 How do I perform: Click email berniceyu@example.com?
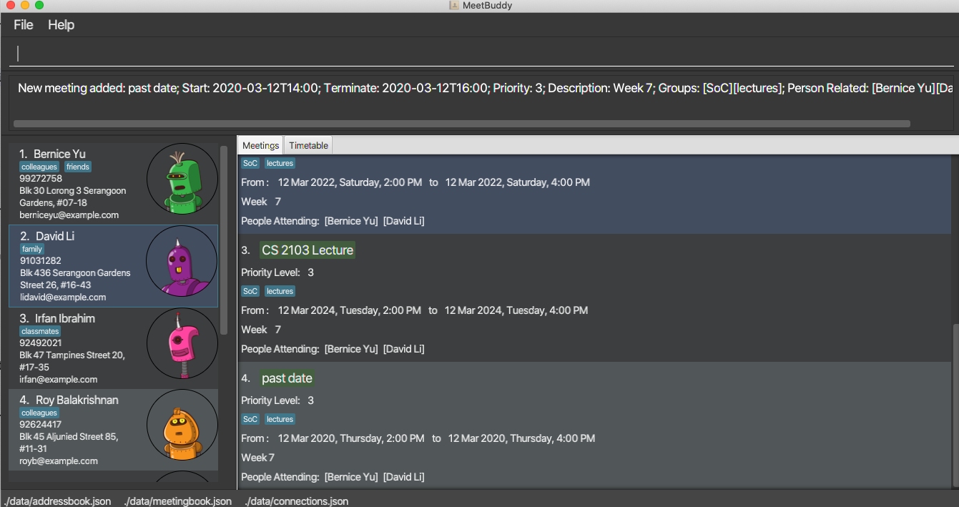tap(69, 215)
